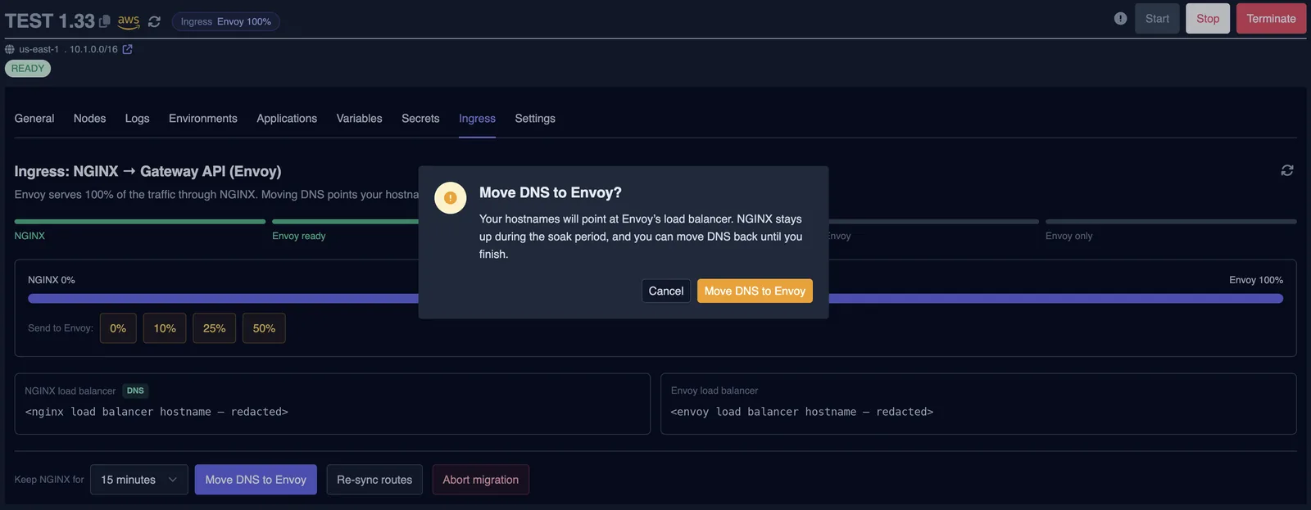Click the 10.1.0.0/16 CIDR text
Image resolution: width=1311 pixels, height=510 pixels.
tap(93, 49)
